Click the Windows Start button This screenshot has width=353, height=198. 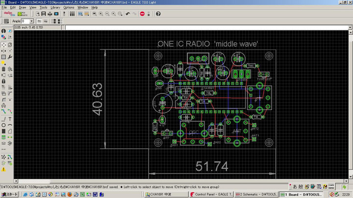(x=9, y=194)
